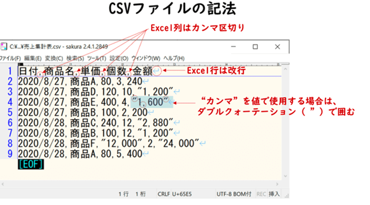Click the sakura editor app icon in title bar
Viewport: 370px width, 205px height.
coord(4,47)
